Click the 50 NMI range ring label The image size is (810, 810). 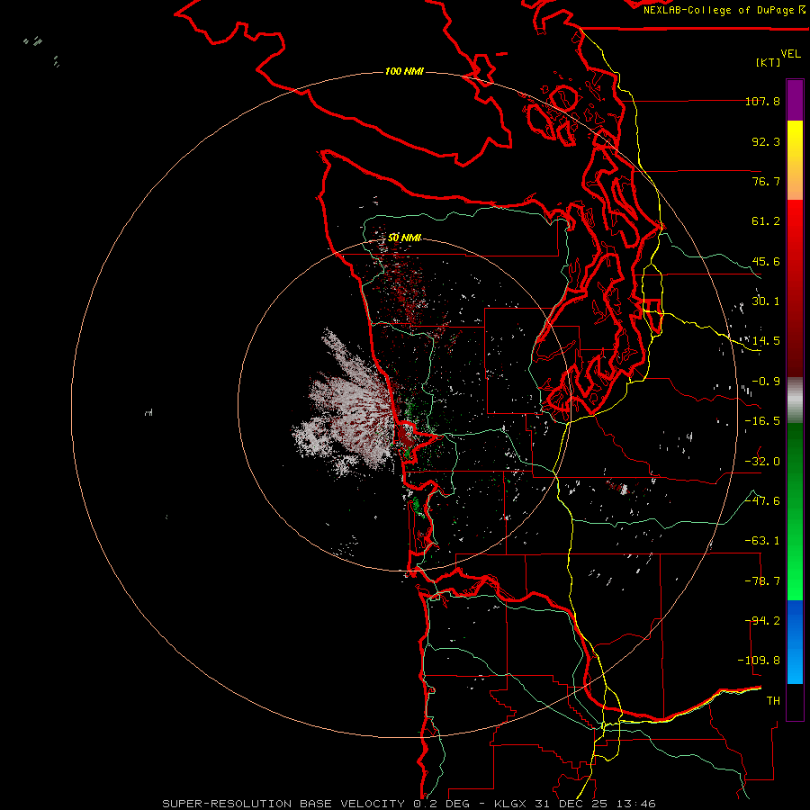coord(404,238)
